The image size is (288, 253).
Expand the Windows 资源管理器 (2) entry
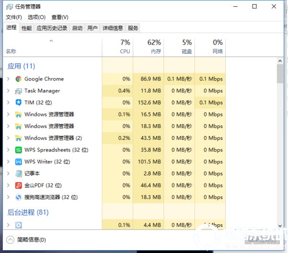[x=8, y=138]
